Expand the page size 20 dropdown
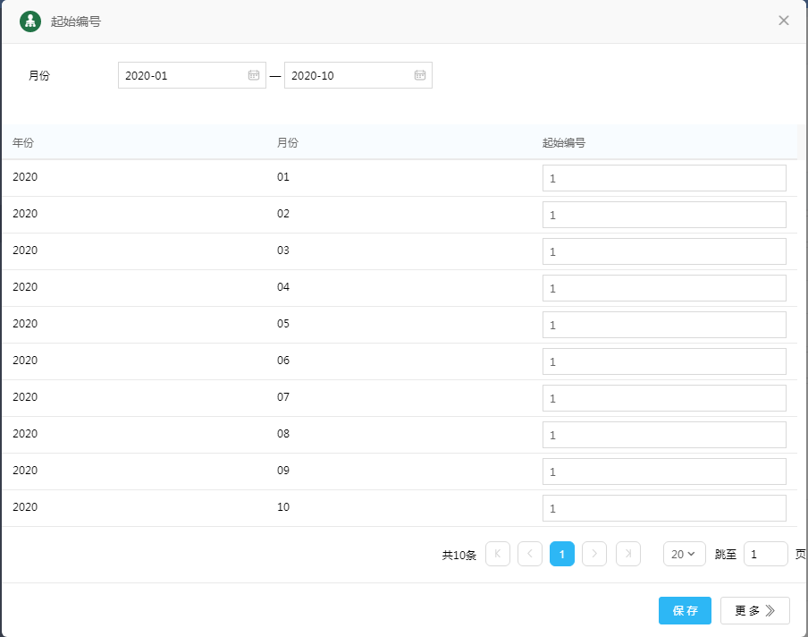Screen dimensions: 808x637 click(684, 555)
